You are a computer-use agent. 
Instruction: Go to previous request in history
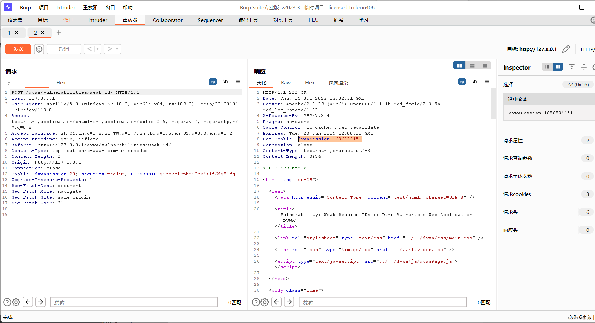point(90,49)
